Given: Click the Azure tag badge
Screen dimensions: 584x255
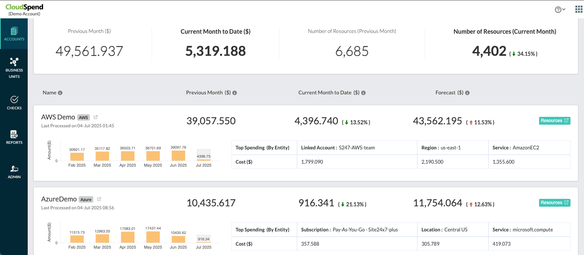Looking at the screenshot, I should (86, 200).
